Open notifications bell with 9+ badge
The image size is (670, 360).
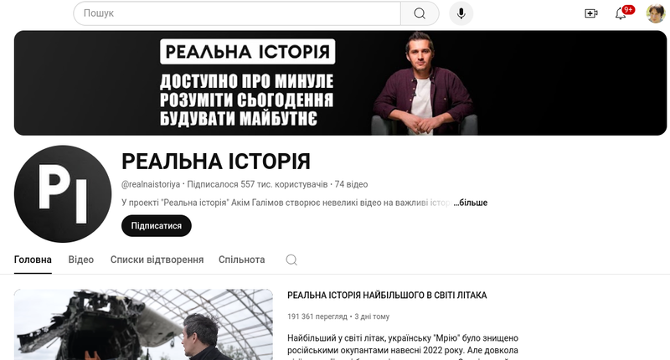pyautogui.click(x=621, y=13)
